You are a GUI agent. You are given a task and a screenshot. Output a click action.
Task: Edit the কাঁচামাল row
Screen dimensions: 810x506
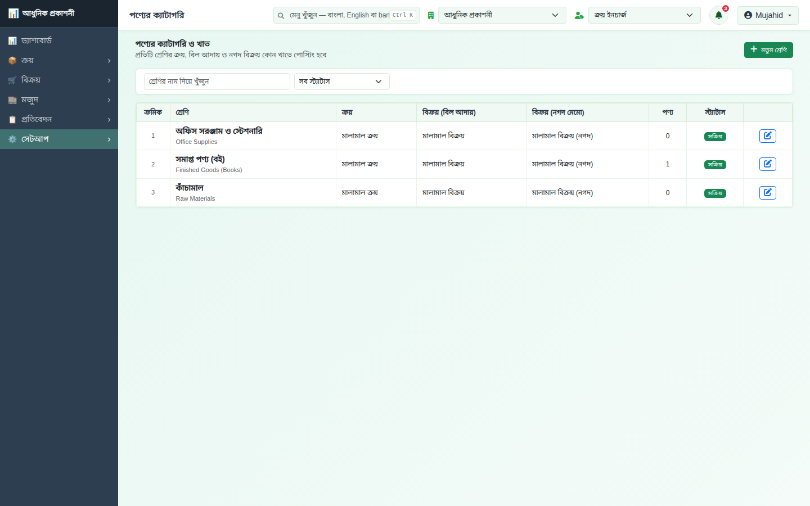tap(768, 193)
